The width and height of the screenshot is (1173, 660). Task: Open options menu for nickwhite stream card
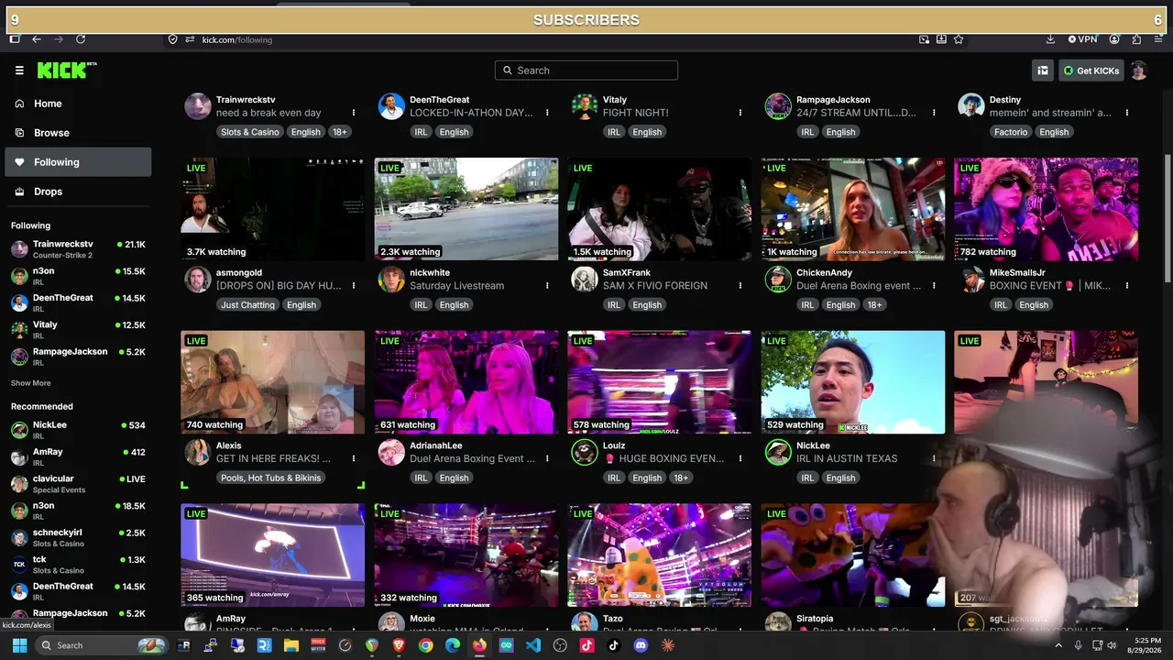click(547, 286)
